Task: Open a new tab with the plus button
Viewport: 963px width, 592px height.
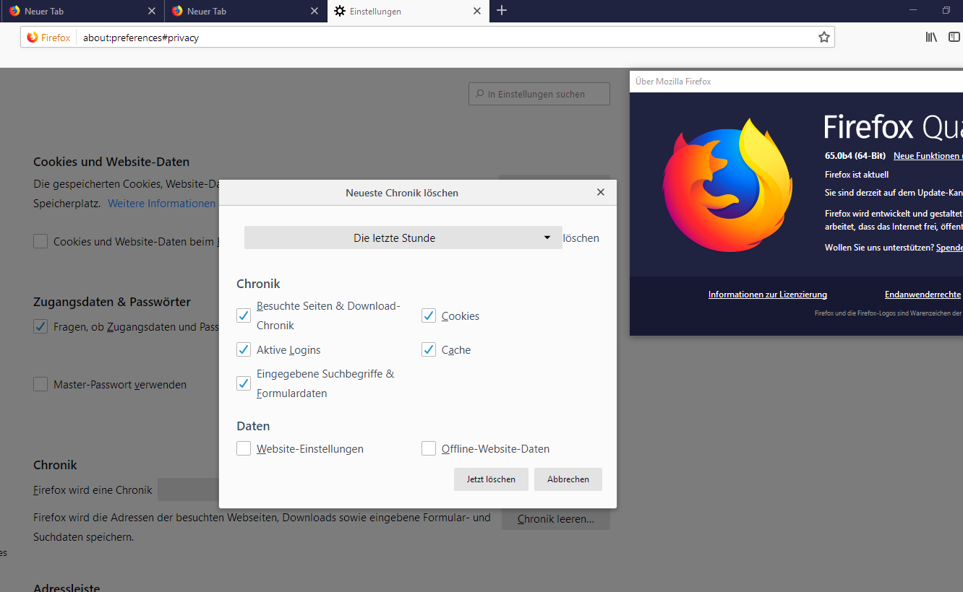Action: coord(502,11)
